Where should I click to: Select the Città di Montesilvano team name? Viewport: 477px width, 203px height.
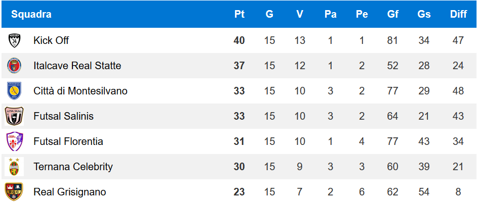[81, 91]
